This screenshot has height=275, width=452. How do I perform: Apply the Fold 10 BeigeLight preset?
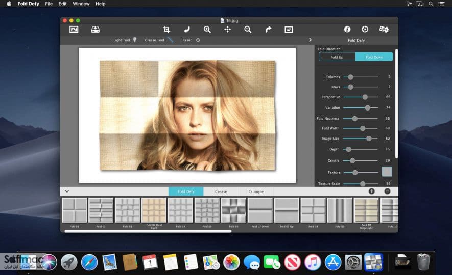[366, 210]
